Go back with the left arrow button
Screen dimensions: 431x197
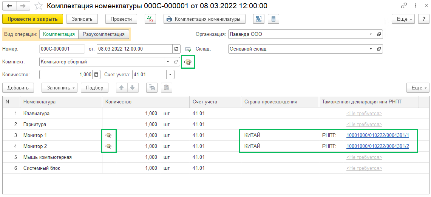[x=9, y=6]
